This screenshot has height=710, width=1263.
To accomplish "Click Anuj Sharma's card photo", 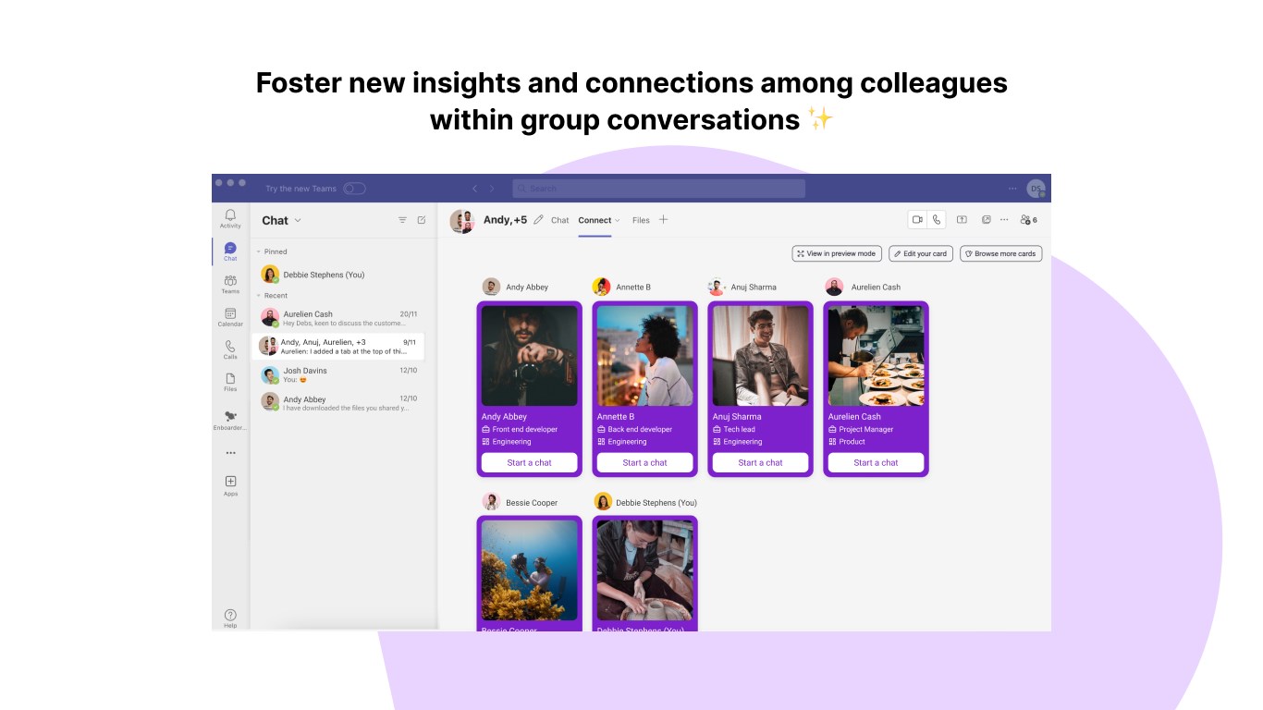I will (760, 356).
